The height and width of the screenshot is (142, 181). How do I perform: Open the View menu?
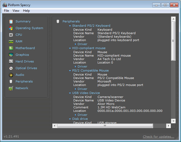(16, 11)
